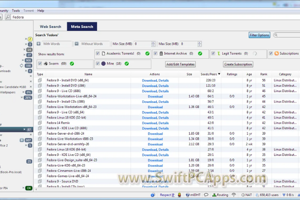
Task: Click the 658,413 users status entry
Action: (x=267, y=195)
